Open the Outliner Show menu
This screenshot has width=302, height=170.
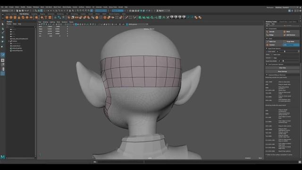coord(15,24)
